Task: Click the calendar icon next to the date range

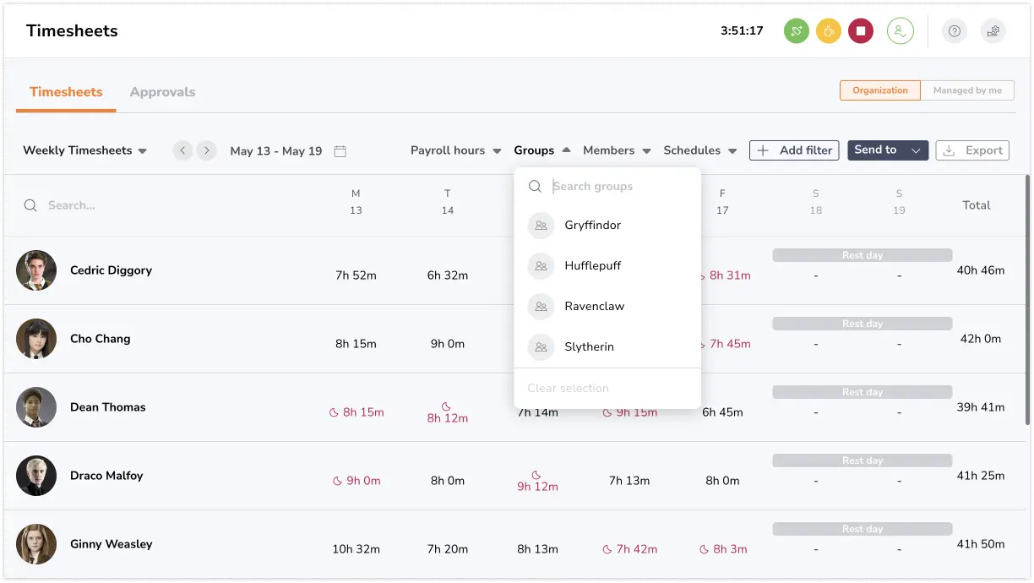Action: click(x=340, y=150)
